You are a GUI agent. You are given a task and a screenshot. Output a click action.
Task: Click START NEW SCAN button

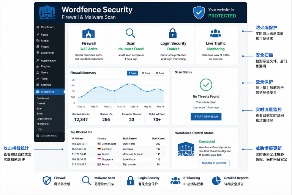[206, 117]
